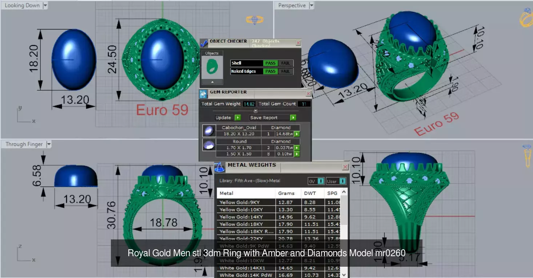Viewport: 533px width, 278px height.
Task: Select the White Gold:14KX1 row
Action: point(279,268)
